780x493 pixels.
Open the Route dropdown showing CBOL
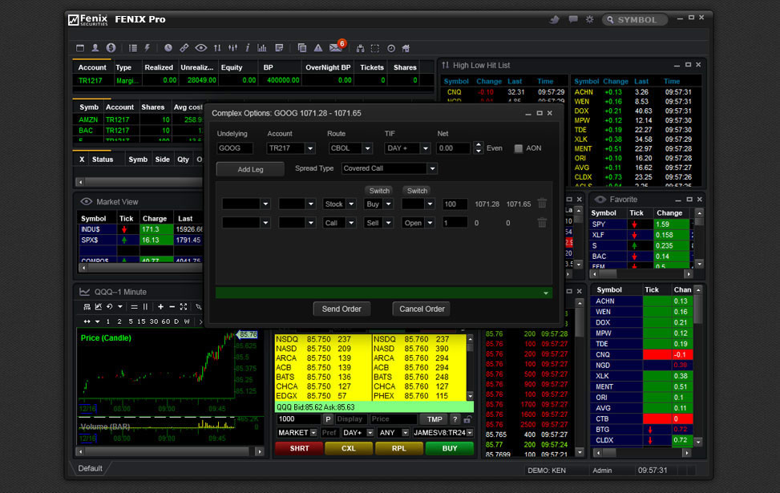coord(350,148)
